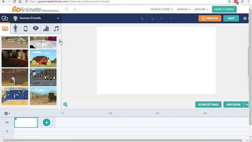This screenshot has width=252, height=142.
Task: Open the music note sound tab
Action: (x=56, y=29)
